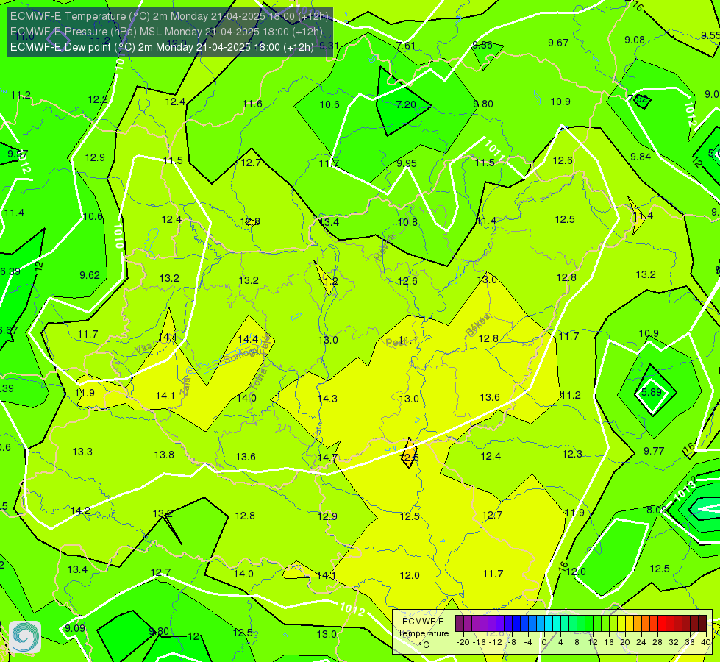Click the 9.67 temperature value
720x662 pixels.
pyautogui.click(x=558, y=43)
